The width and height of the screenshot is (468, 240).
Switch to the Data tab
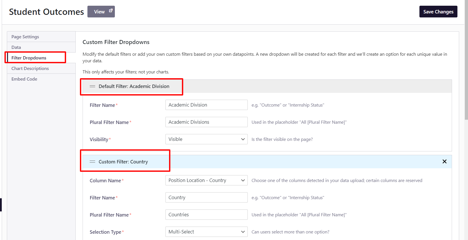(x=16, y=47)
